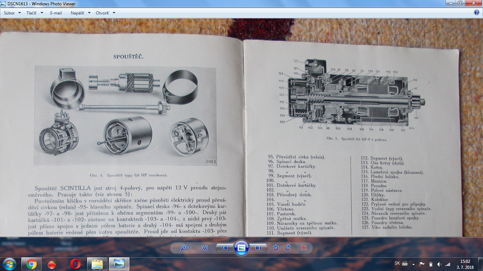The image size is (483, 271).
Task: Launch Google Chrome from taskbar
Action: 31,264
